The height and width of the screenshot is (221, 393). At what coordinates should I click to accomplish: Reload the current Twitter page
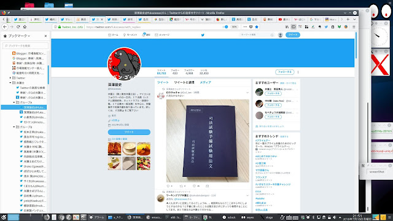tap(18, 27)
